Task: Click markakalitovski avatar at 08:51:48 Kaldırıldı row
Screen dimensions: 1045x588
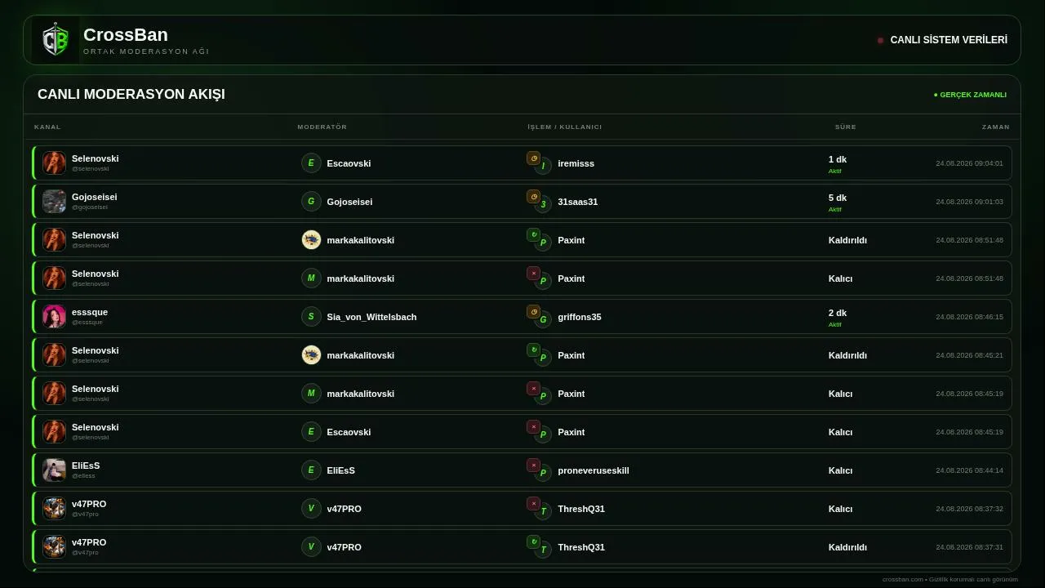Action: click(311, 240)
